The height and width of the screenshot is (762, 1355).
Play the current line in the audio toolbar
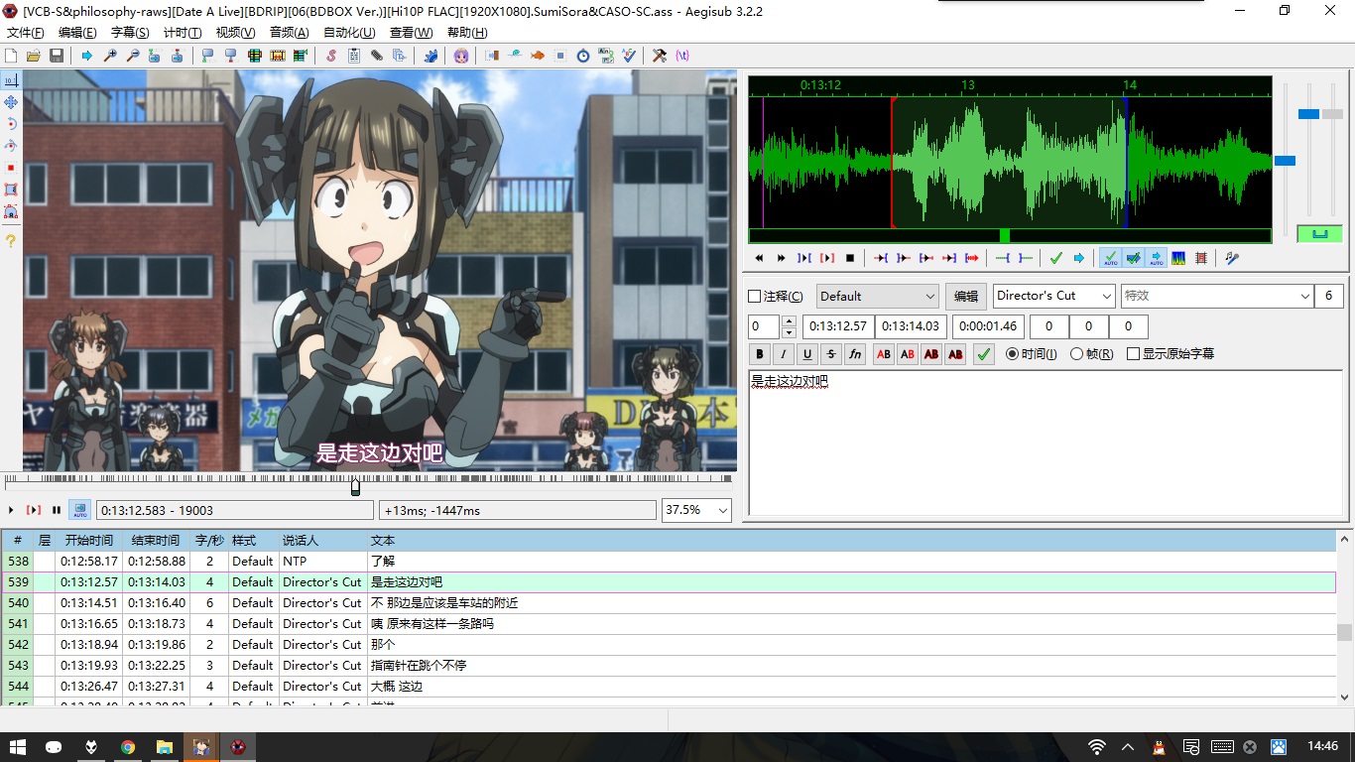click(827, 258)
